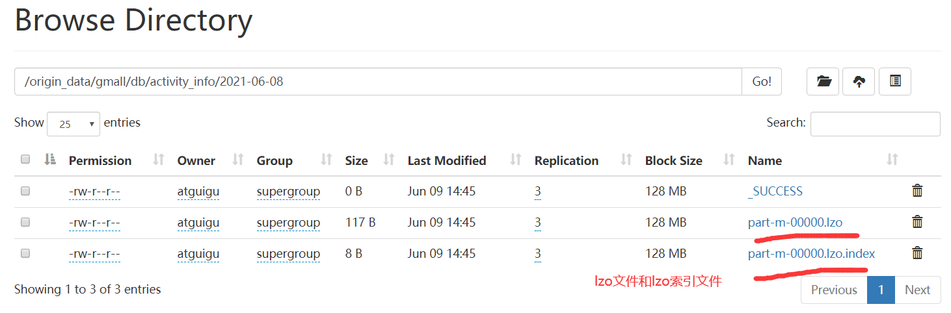Click the upload files cloud icon
951x313 pixels.
tap(859, 82)
